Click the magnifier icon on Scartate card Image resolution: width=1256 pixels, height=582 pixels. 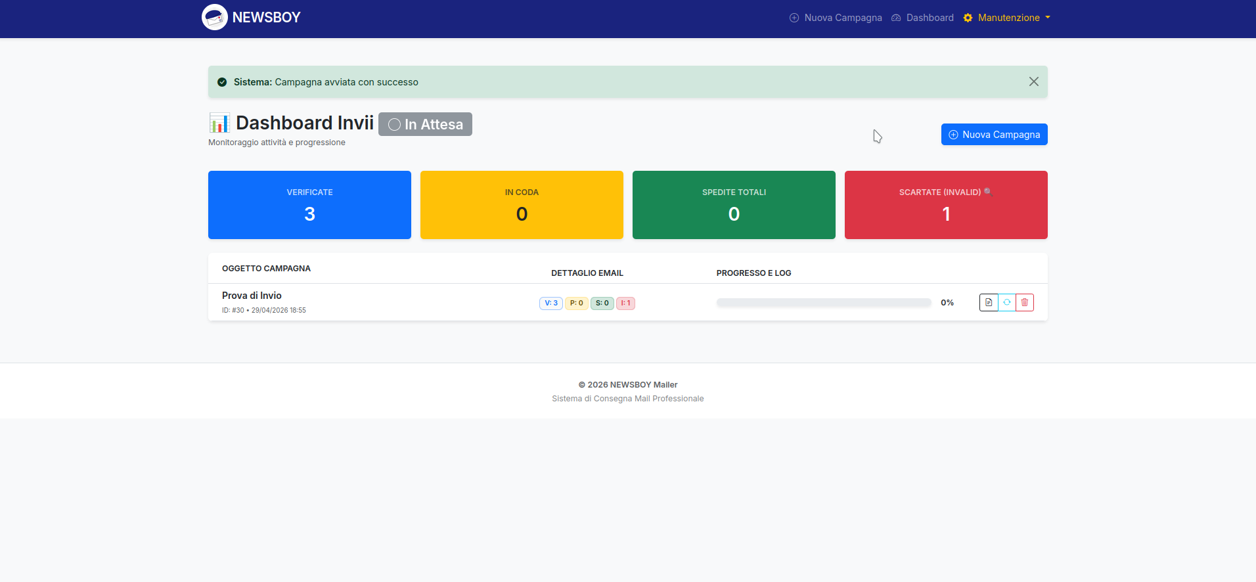click(x=988, y=192)
